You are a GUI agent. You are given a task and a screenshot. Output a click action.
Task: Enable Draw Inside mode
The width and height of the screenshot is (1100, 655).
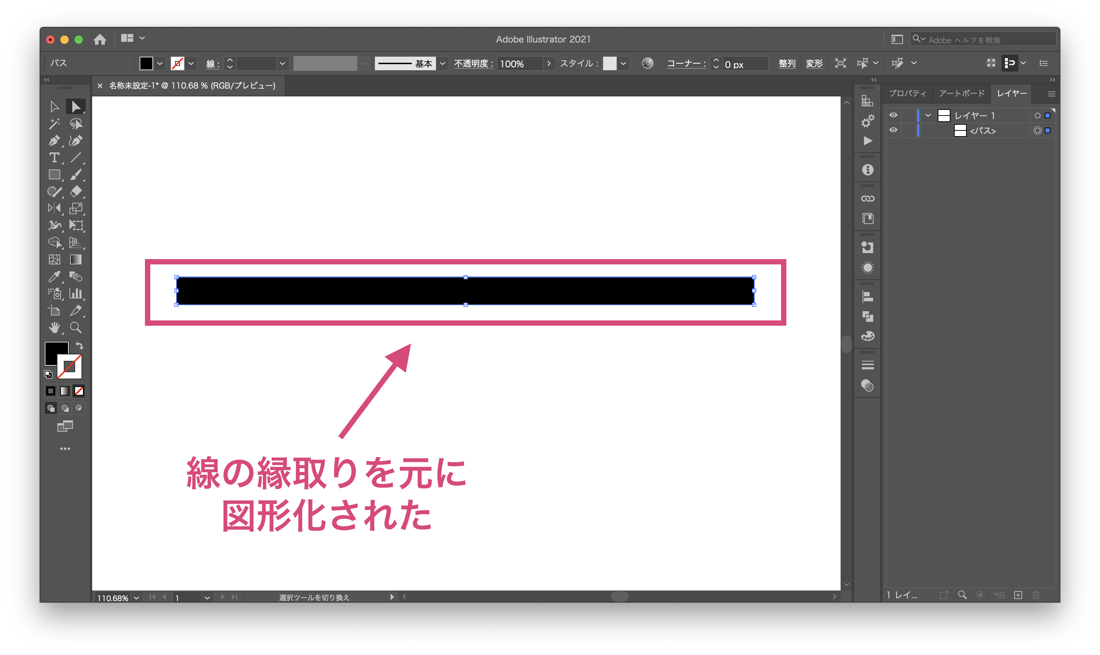pos(79,408)
